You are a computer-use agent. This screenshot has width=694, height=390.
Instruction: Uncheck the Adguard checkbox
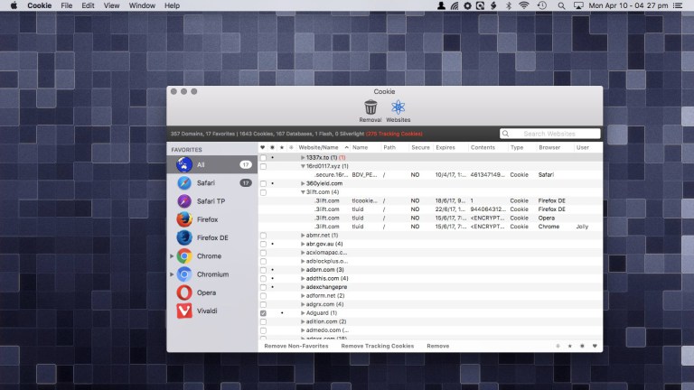[x=263, y=313]
